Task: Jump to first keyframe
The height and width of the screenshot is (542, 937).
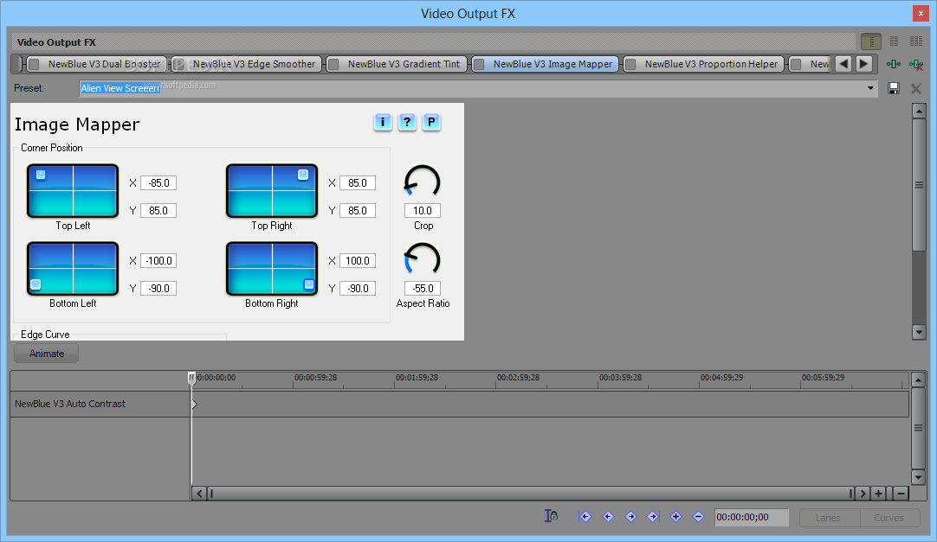Action: click(x=585, y=516)
